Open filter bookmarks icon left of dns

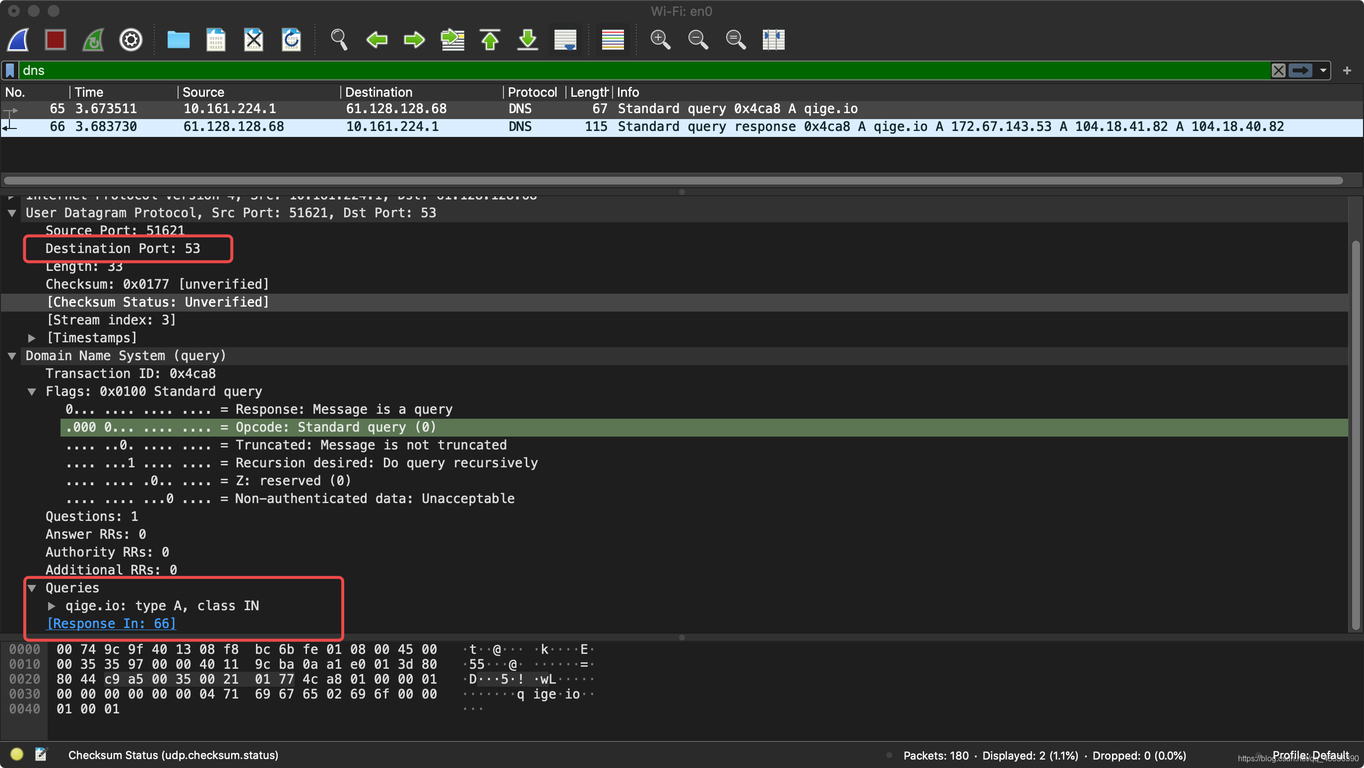point(10,70)
